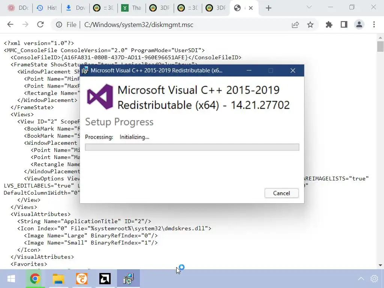Open the profile avatar menu

click(359, 24)
